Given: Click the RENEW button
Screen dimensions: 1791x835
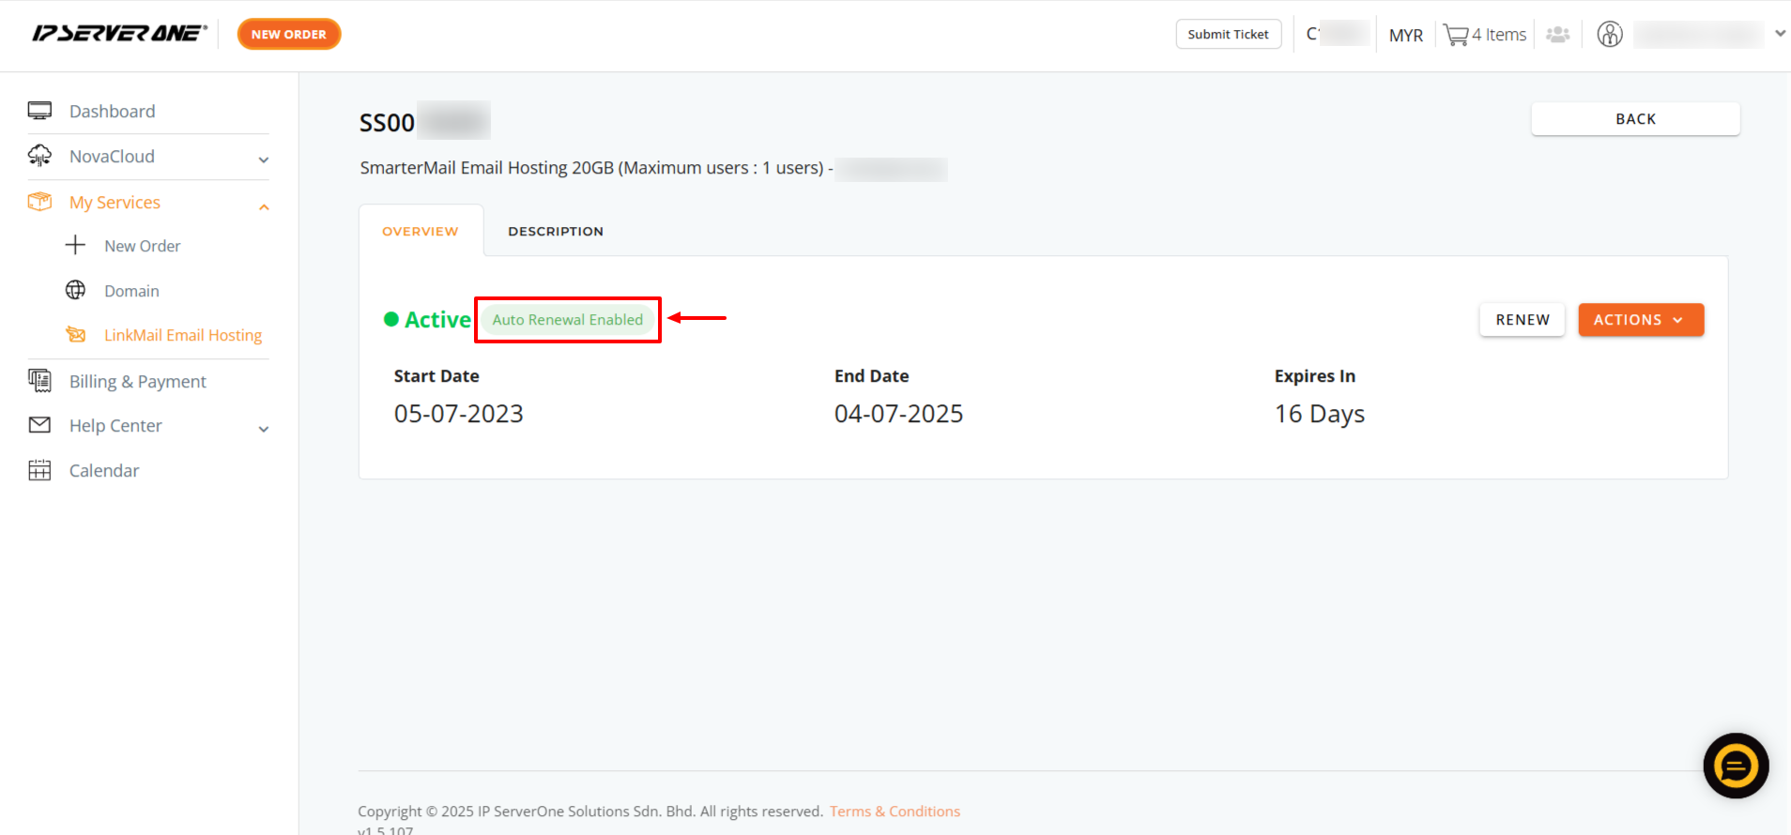Looking at the screenshot, I should point(1523,320).
